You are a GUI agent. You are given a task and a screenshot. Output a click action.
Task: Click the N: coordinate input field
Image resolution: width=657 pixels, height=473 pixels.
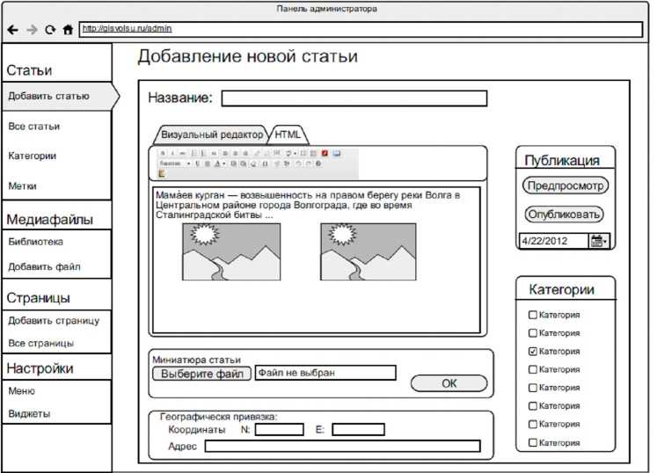[280, 429]
